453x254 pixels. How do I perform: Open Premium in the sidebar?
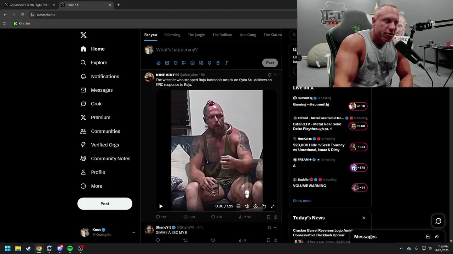[x=96, y=117]
